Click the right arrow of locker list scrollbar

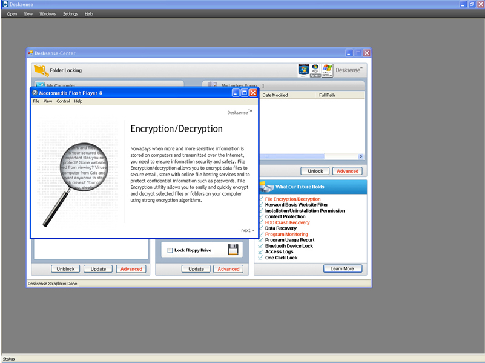(361, 156)
